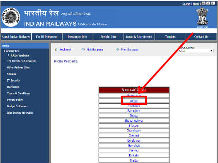The height and width of the screenshot is (163, 218).
Task: Open the Ajmer RRB link
Action: click(134, 101)
